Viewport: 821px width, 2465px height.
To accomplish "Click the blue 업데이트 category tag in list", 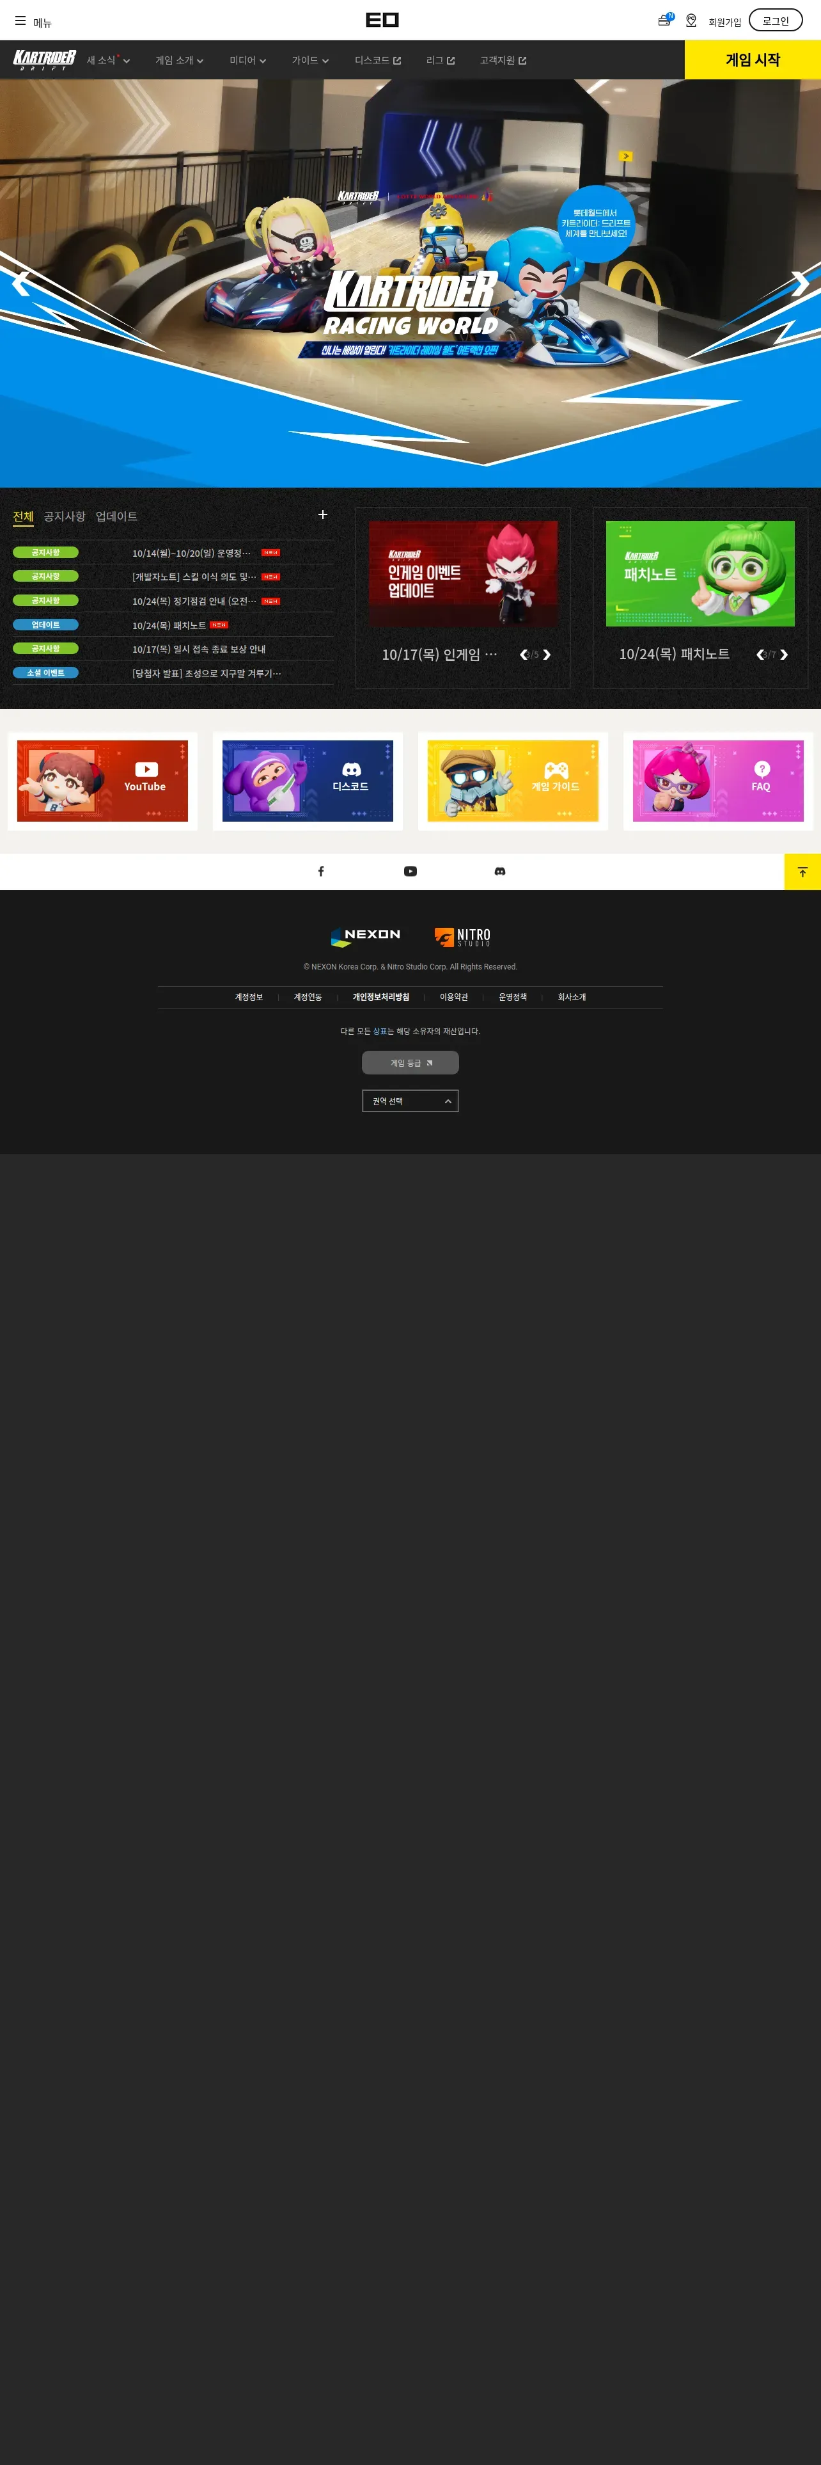I will (x=46, y=625).
